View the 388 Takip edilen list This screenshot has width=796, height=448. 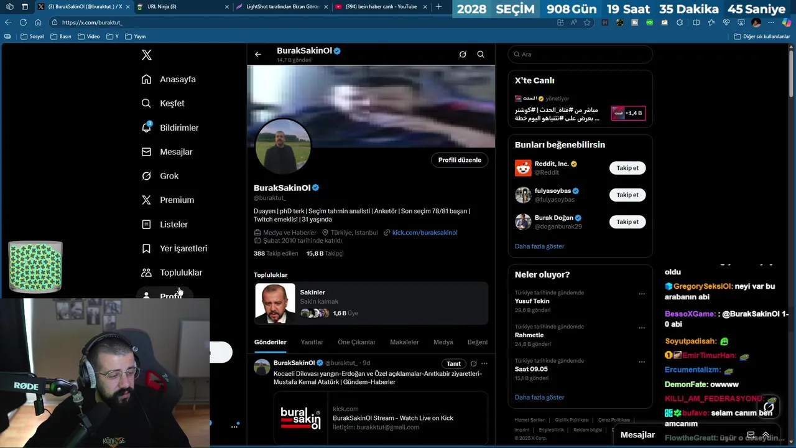click(275, 253)
